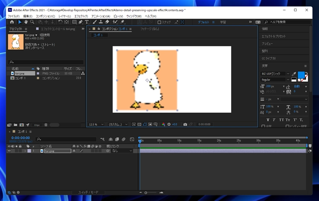The image size is (319, 201).
Task: Select the Zoom magnifier tool
Action: point(32,22)
